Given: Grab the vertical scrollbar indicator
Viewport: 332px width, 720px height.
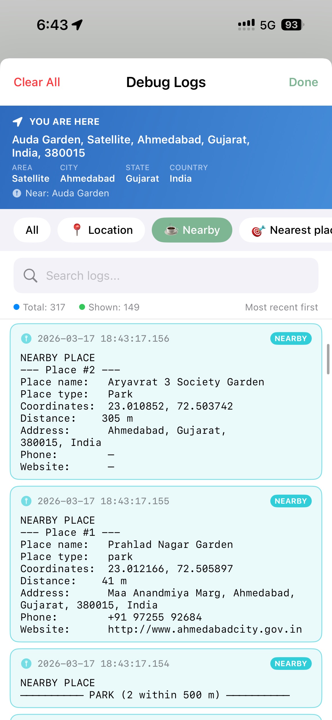Looking at the screenshot, I should coord(328,359).
